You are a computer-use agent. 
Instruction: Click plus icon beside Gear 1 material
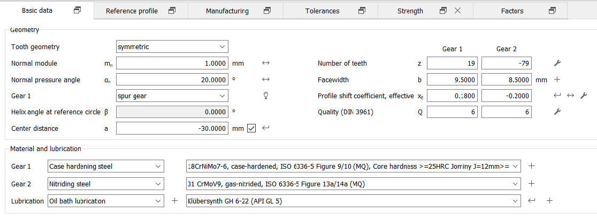point(532,166)
